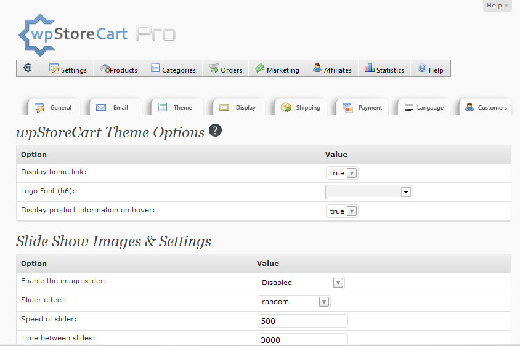Click the wpStoreCart gear icon in toolbar

point(28,68)
